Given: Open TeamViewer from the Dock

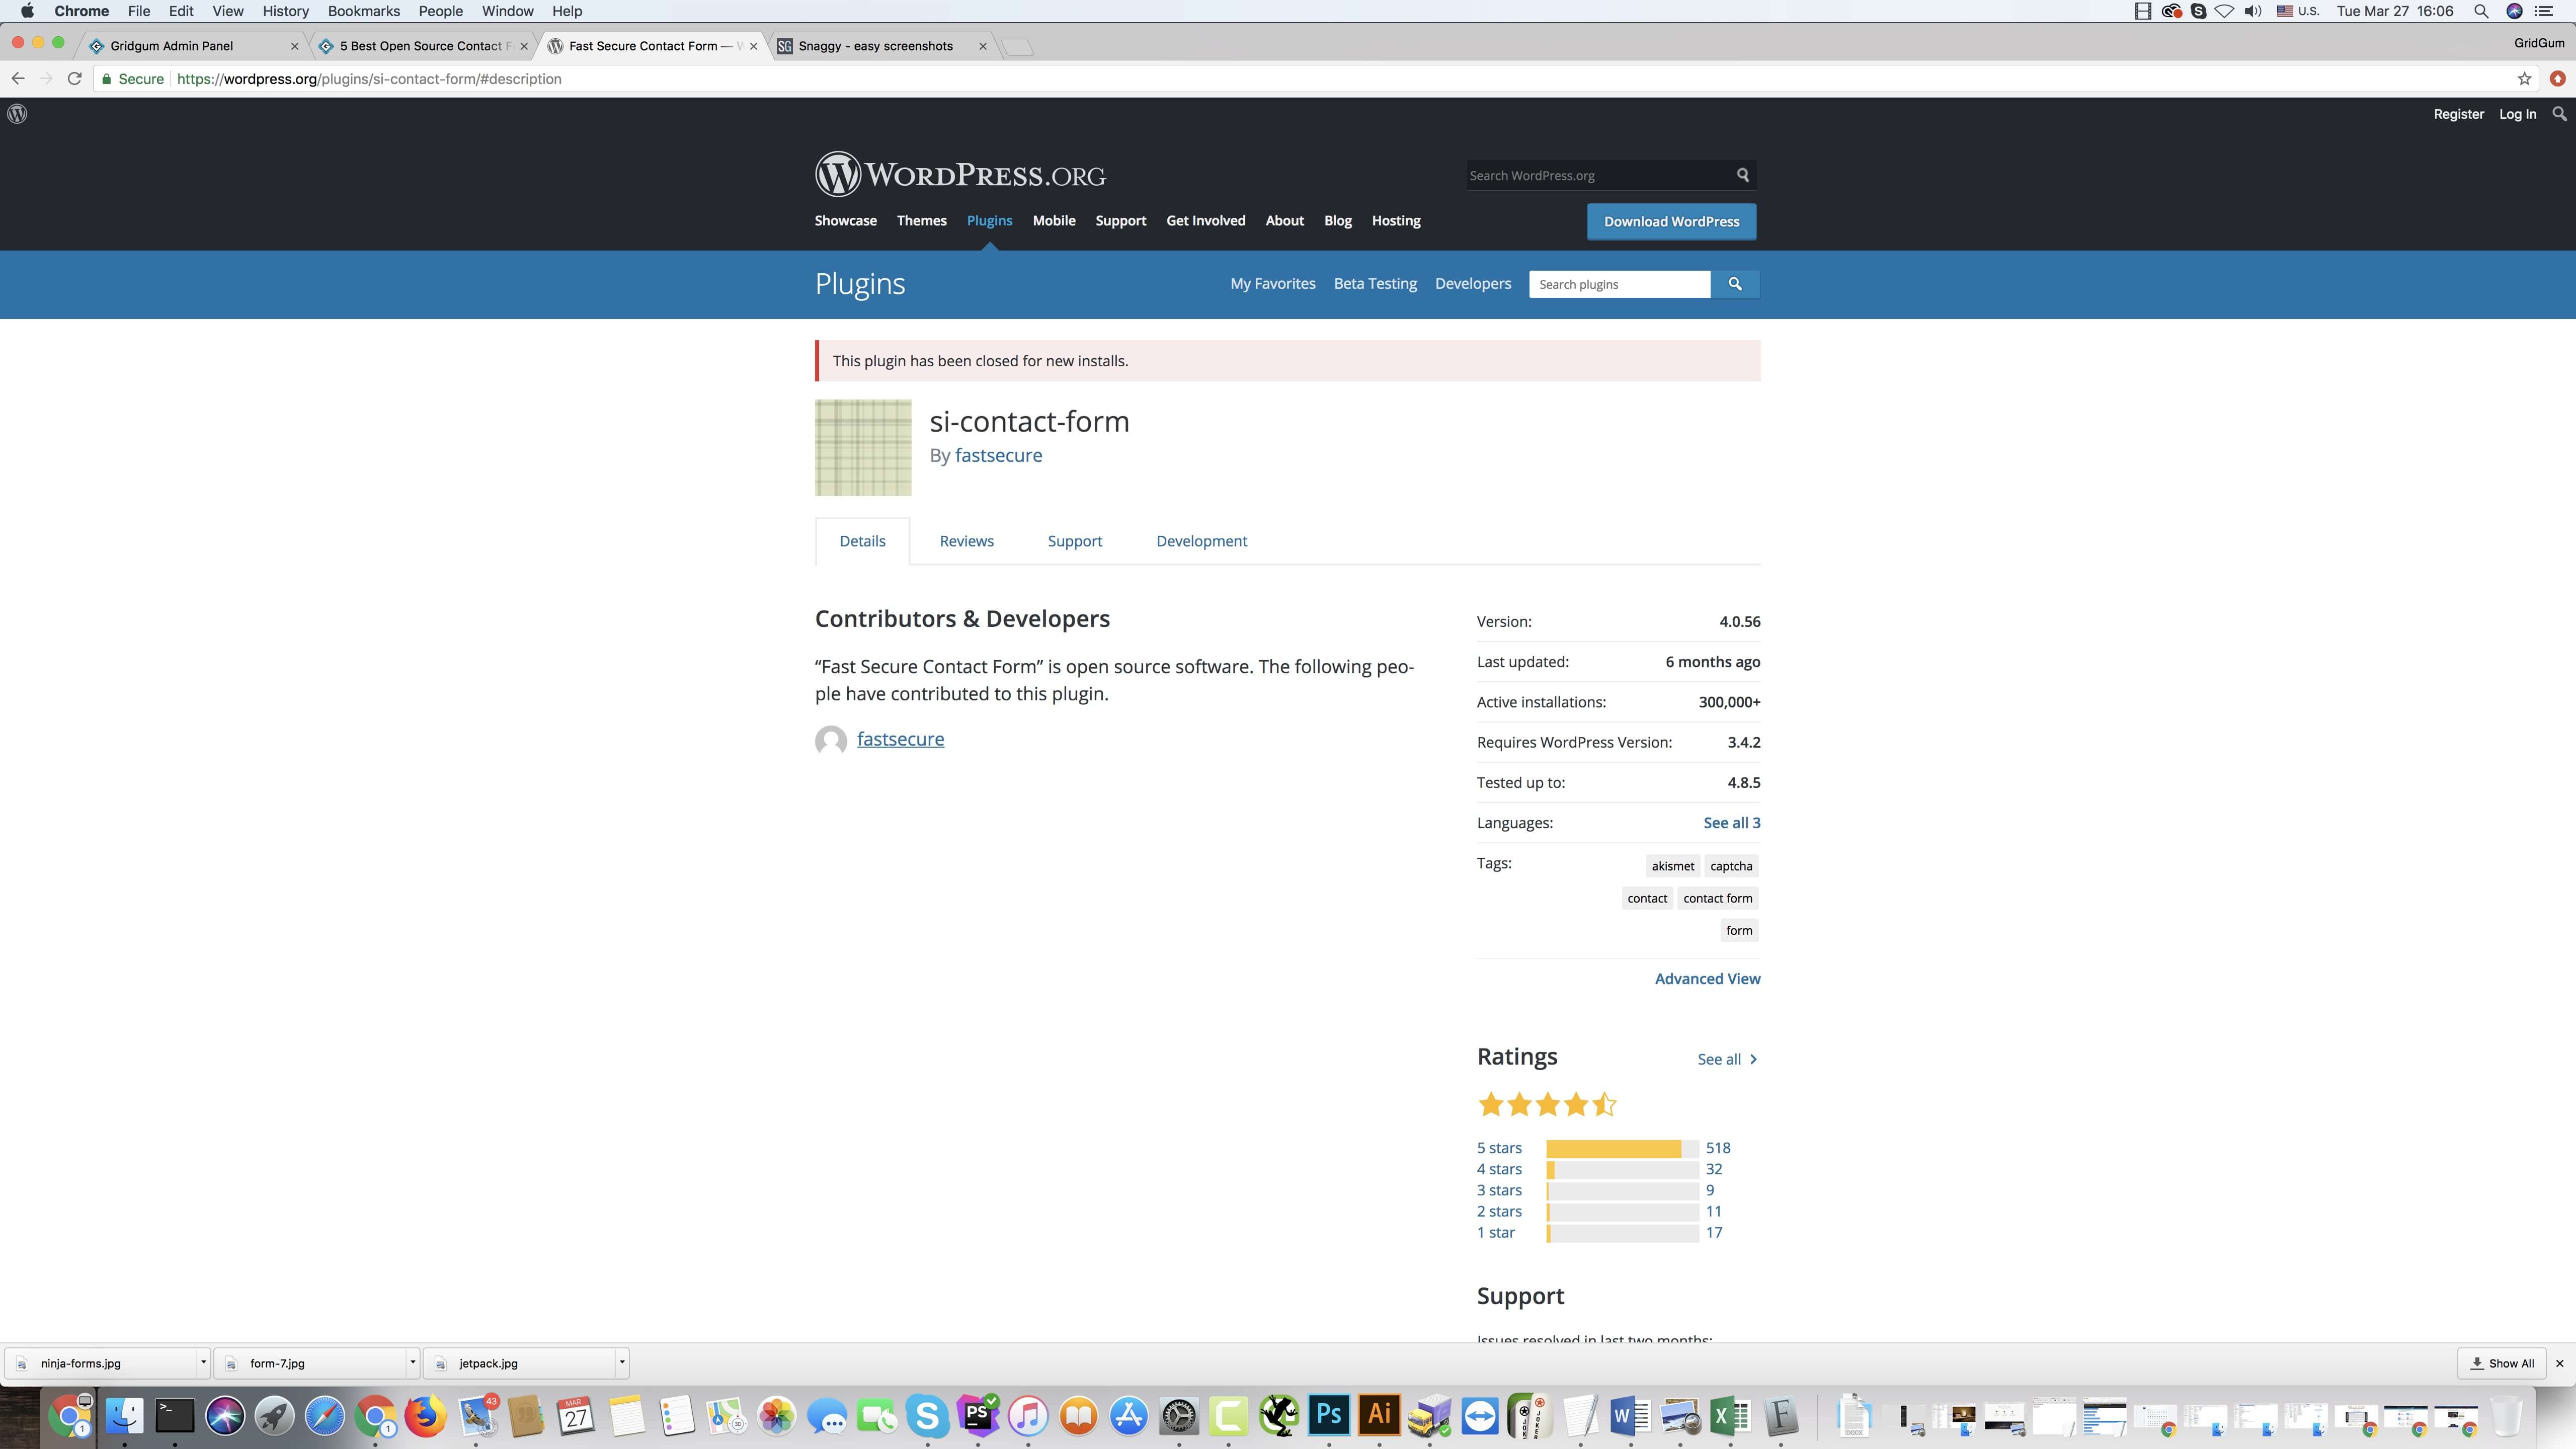Looking at the screenshot, I should pyautogui.click(x=1480, y=1416).
